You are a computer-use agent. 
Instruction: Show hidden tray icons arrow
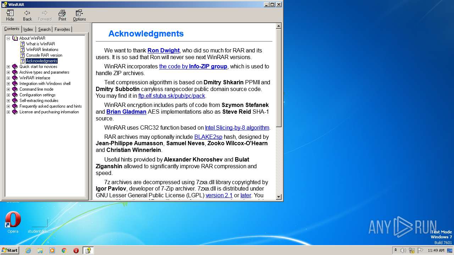tap(395, 250)
